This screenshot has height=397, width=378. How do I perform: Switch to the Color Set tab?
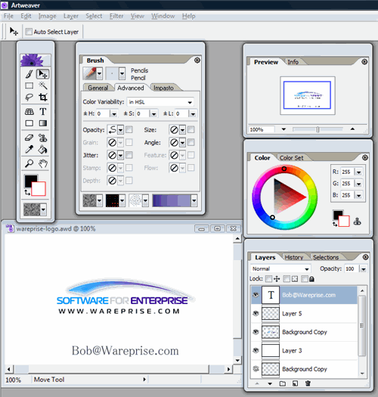291,158
